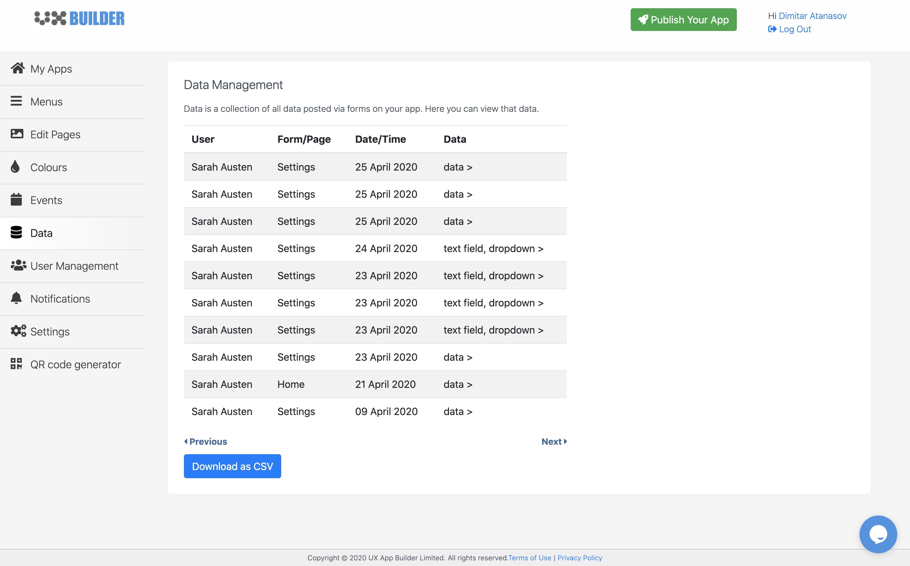Expand text field, dropdown data for 24 April
910x566 pixels.
tap(493, 249)
